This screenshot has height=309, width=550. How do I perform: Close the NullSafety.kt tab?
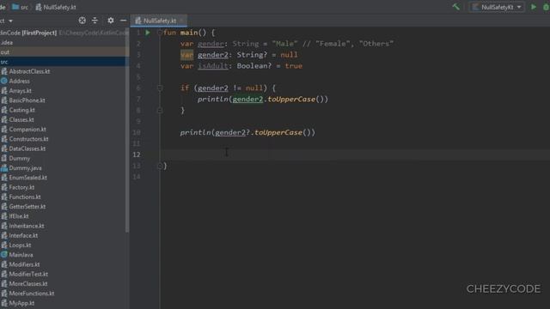181,21
